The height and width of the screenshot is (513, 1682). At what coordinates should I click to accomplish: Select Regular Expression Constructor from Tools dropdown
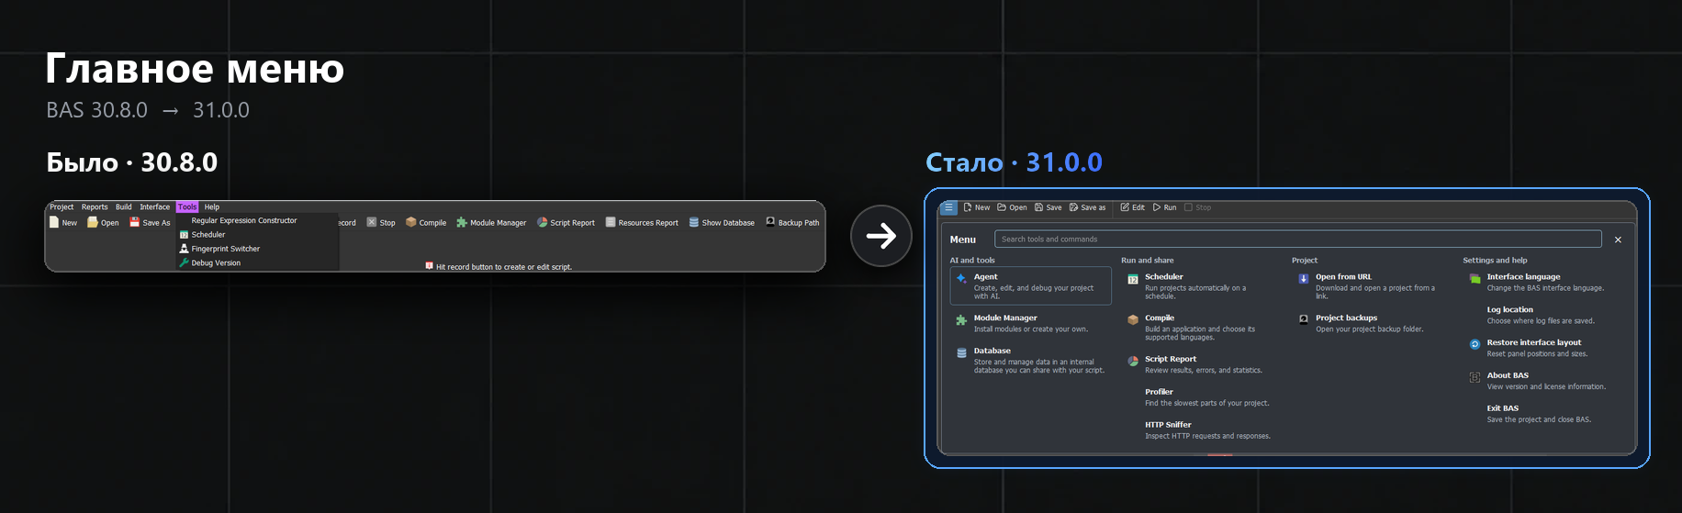pos(244,221)
